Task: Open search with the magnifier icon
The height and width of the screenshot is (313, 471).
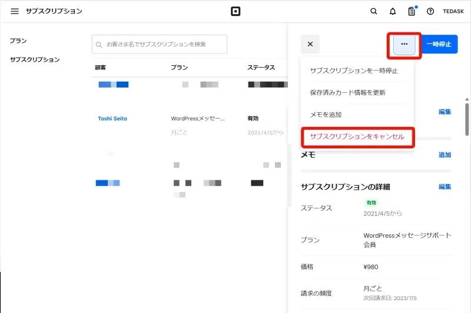Action: [x=374, y=11]
